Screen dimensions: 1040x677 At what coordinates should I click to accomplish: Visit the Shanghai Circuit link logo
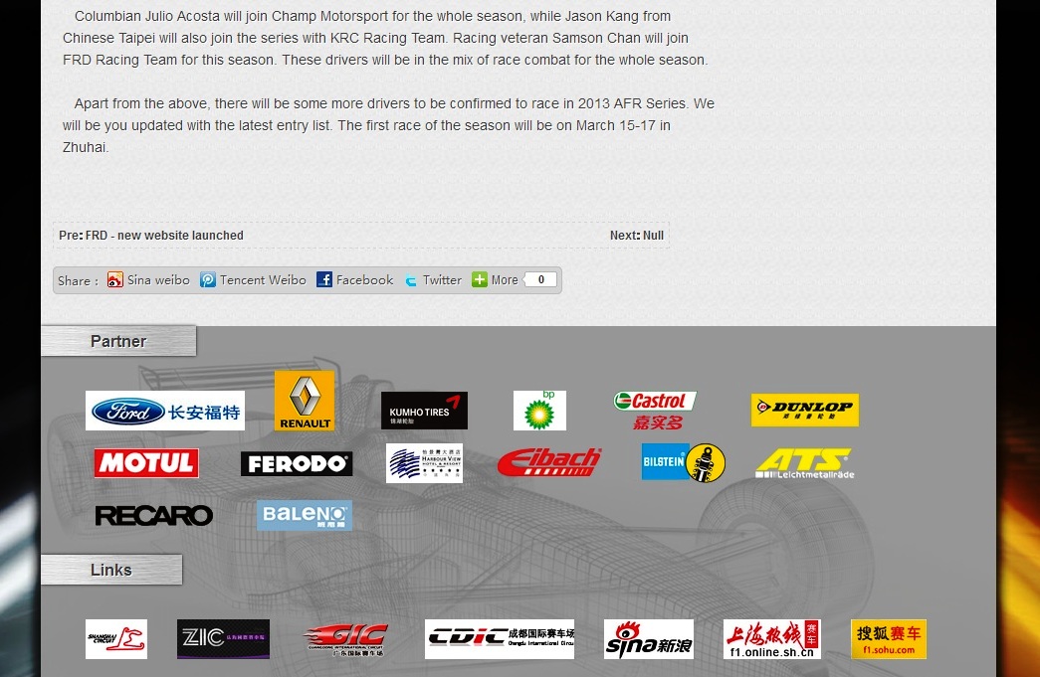pos(116,639)
